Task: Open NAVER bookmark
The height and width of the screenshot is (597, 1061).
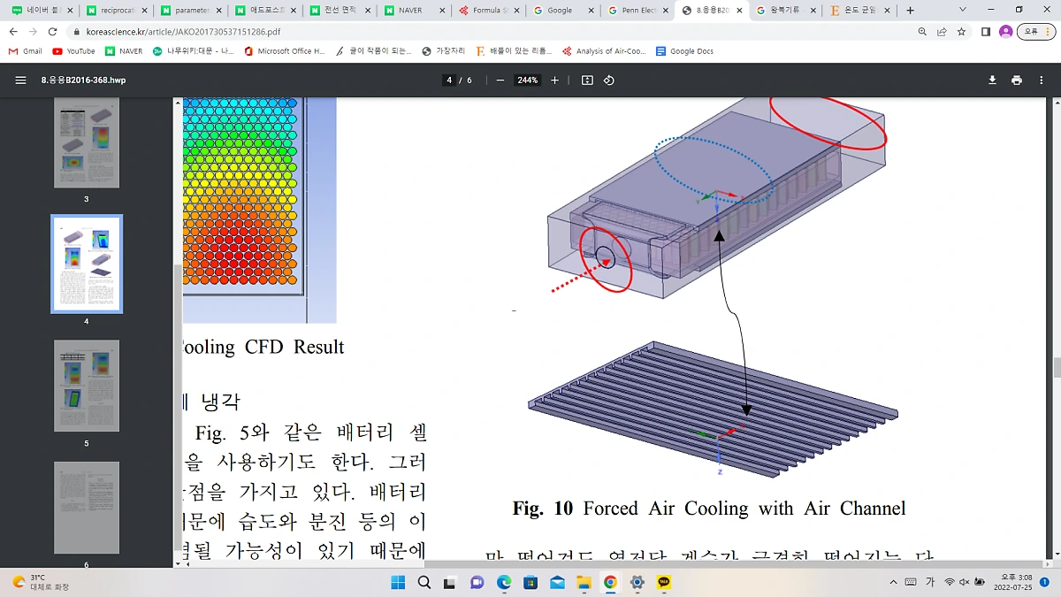Action: click(124, 51)
